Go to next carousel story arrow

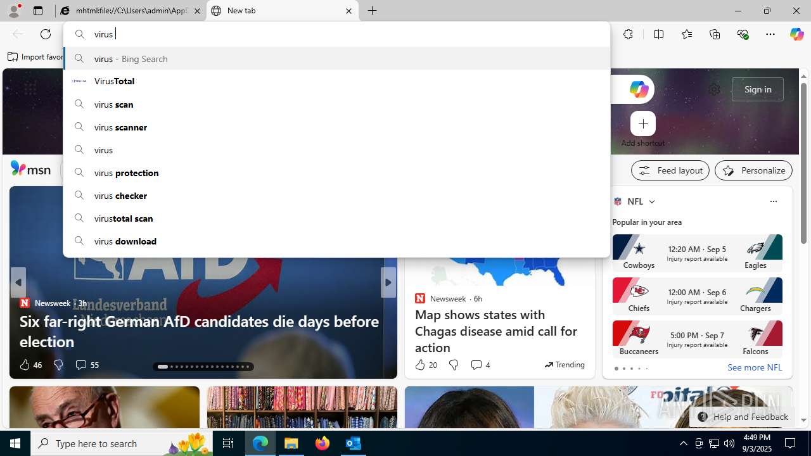(x=388, y=282)
